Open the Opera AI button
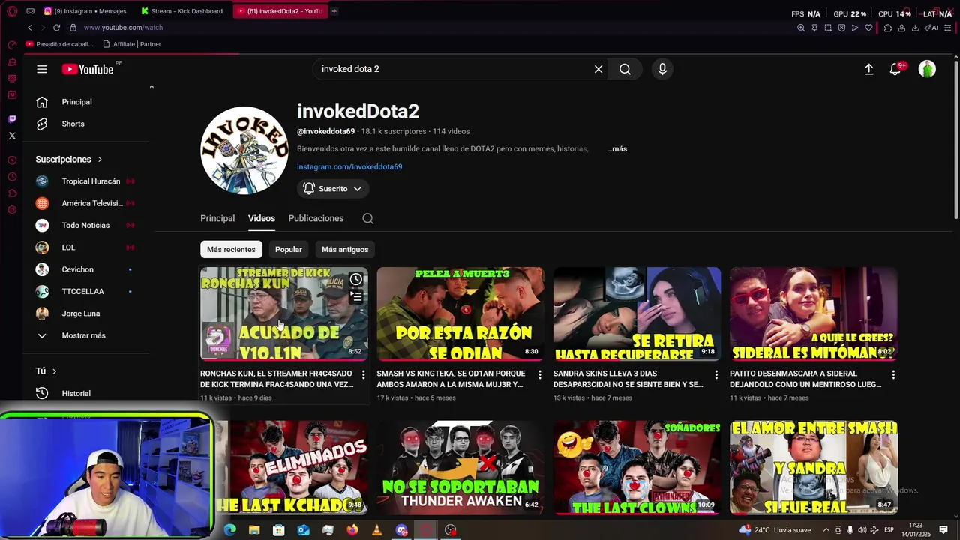 [x=931, y=28]
